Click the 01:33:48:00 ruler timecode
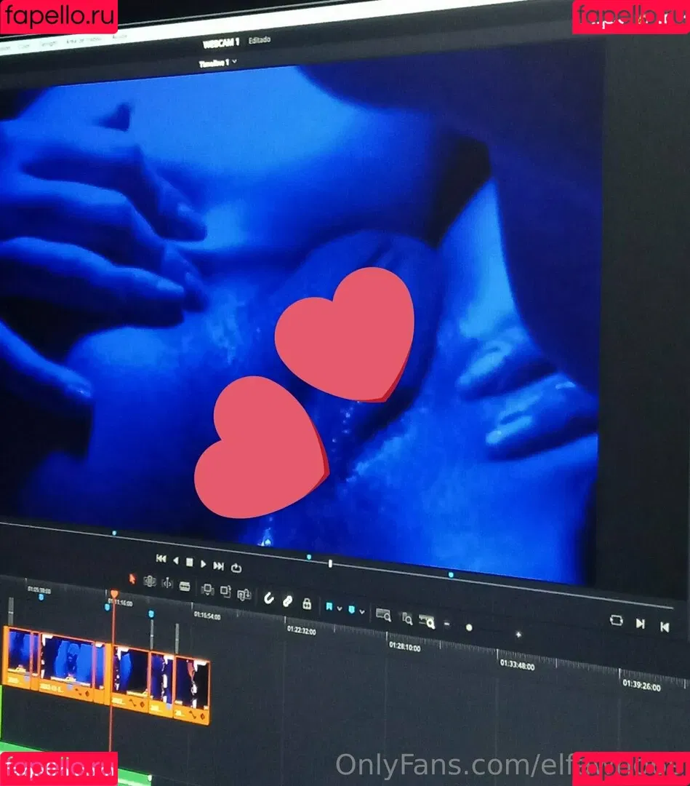Screen dimensions: 690x786 click(517, 665)
